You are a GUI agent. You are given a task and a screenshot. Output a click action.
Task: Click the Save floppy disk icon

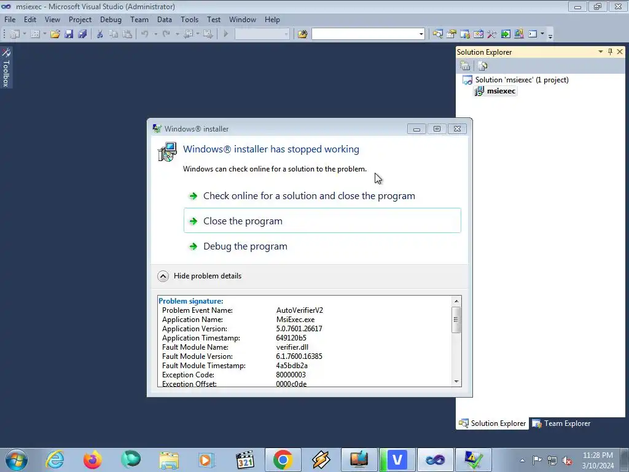(69, 34)
